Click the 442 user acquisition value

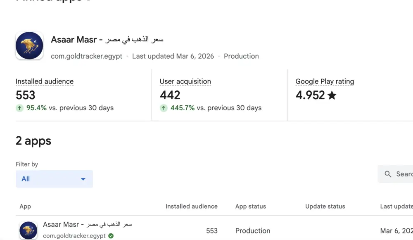point(170,95)
